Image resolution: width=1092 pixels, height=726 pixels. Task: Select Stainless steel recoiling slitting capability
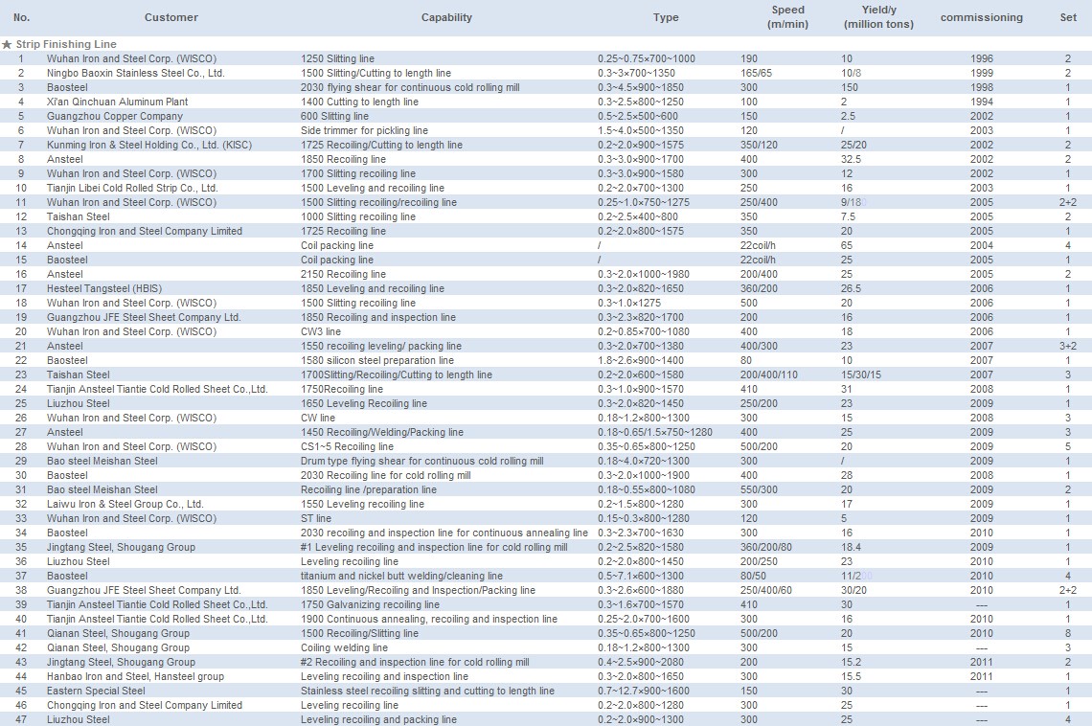(x=427, y=692)
